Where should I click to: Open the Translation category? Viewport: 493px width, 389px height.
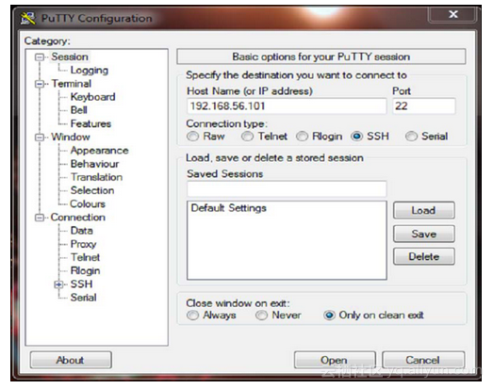[96, 177]
